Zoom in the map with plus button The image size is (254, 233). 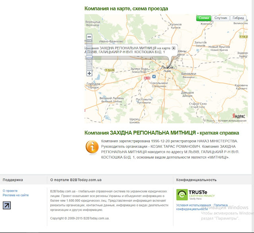tap(89, 73)
